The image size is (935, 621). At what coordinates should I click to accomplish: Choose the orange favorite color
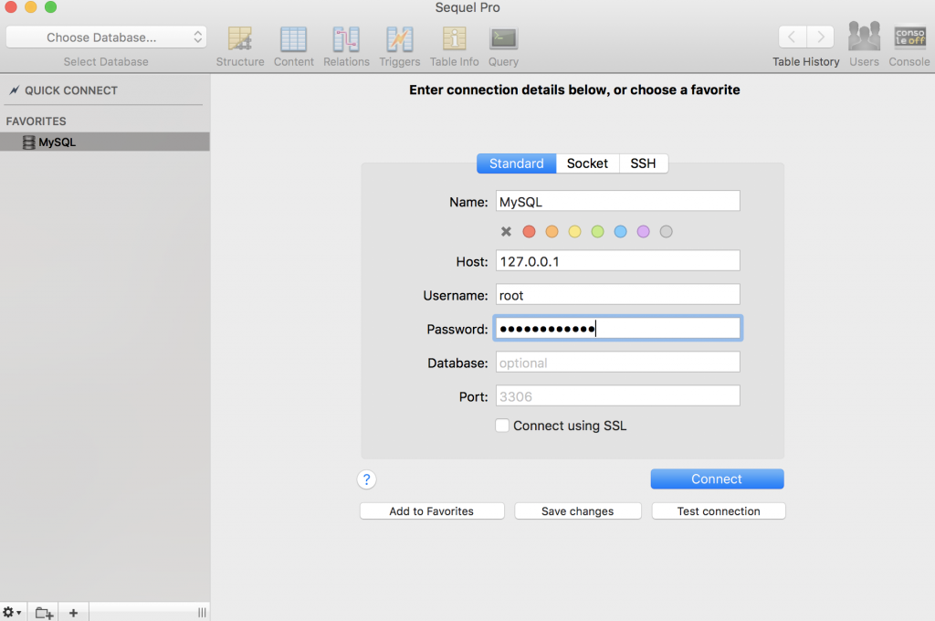pos(552,231)
